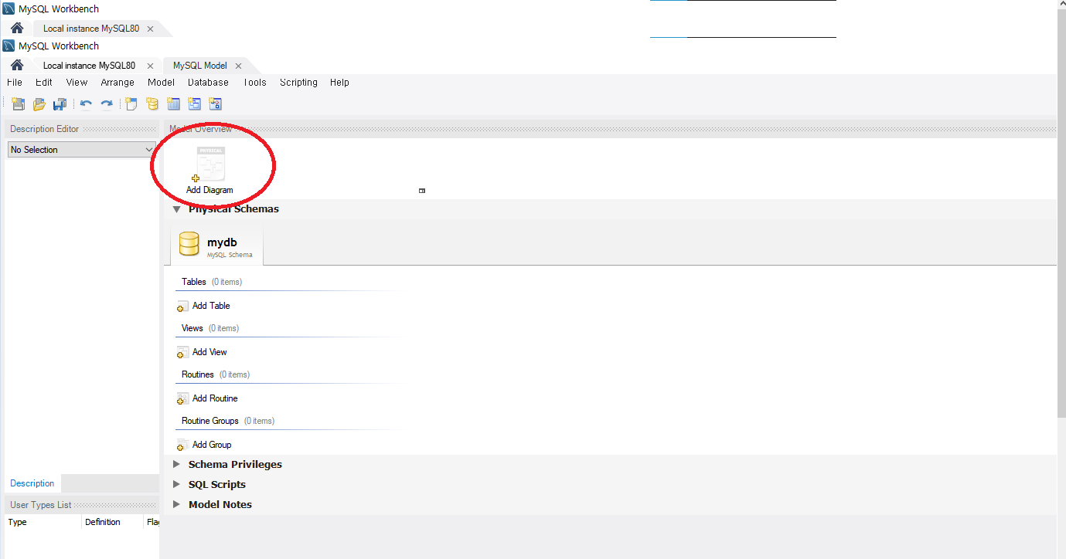Open the Database menu
The height and width of the screenshot is (559, 1066).
click(x=208, y=83)
